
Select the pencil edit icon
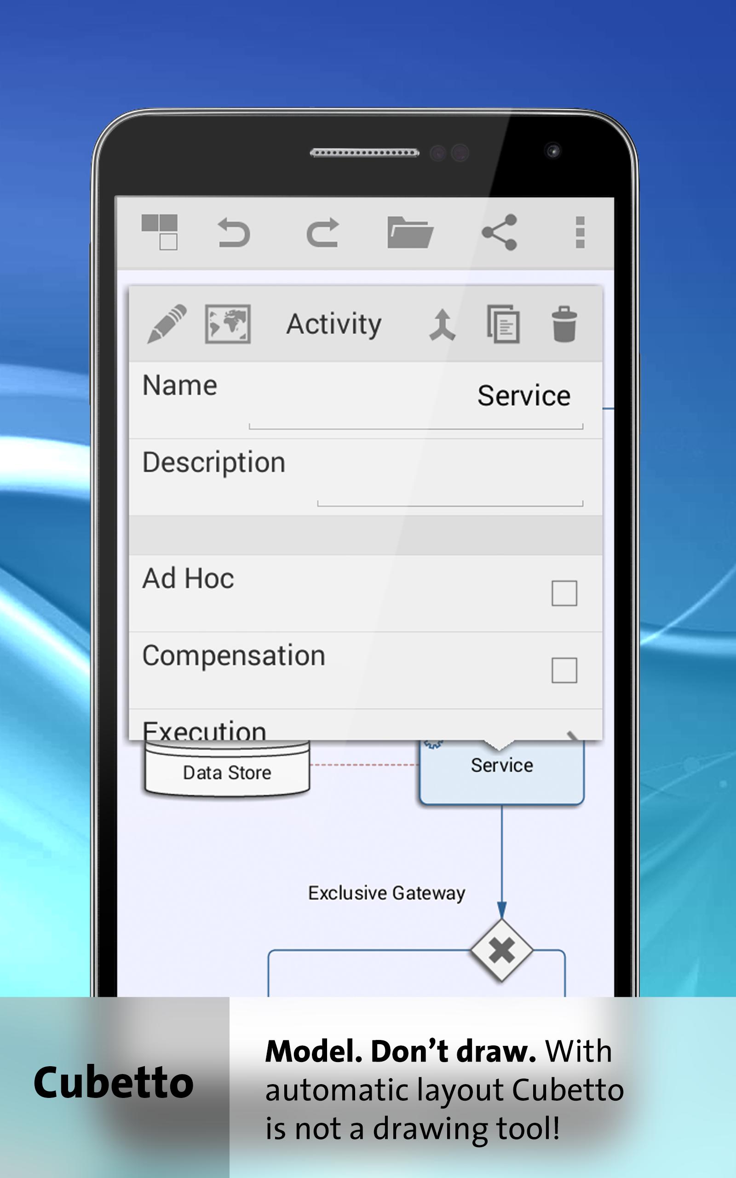pos(167,323)
